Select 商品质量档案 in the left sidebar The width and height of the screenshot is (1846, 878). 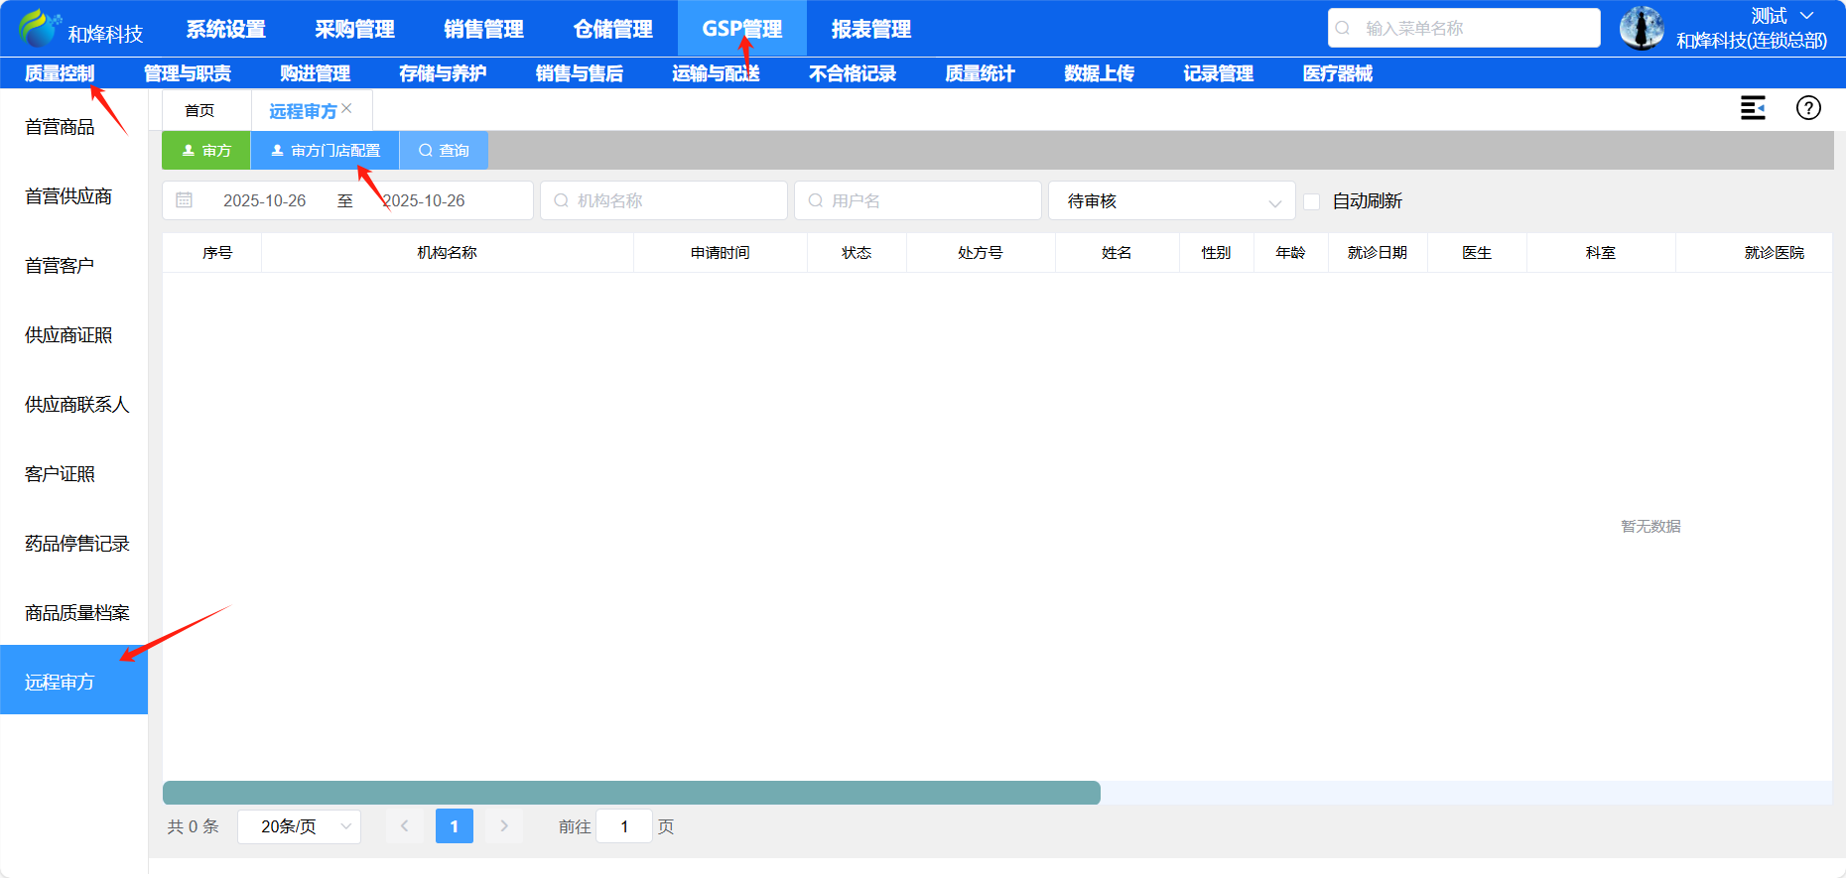coord(76,613)
